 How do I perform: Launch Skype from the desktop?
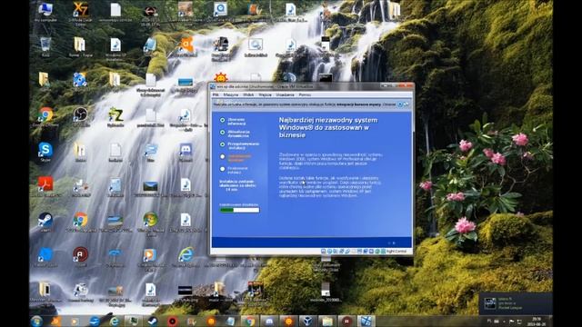pos(45,150)
